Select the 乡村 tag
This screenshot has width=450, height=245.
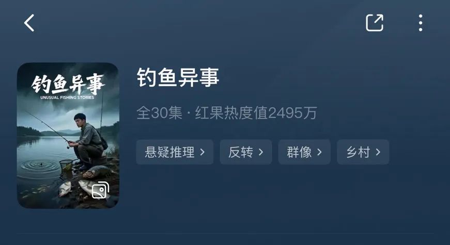point(363,152)
